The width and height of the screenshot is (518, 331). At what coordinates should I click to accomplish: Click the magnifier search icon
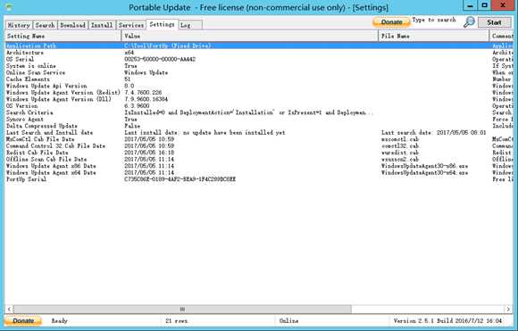[x=469, y=22]
